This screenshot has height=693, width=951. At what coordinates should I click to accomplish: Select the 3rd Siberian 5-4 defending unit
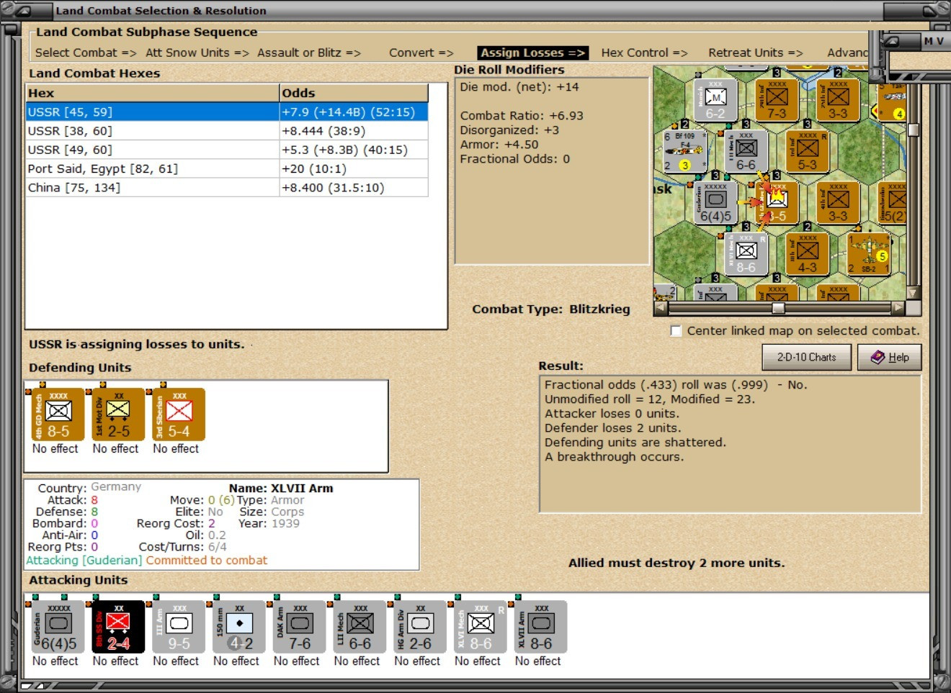pyautogui.click(x=179, y=415)
